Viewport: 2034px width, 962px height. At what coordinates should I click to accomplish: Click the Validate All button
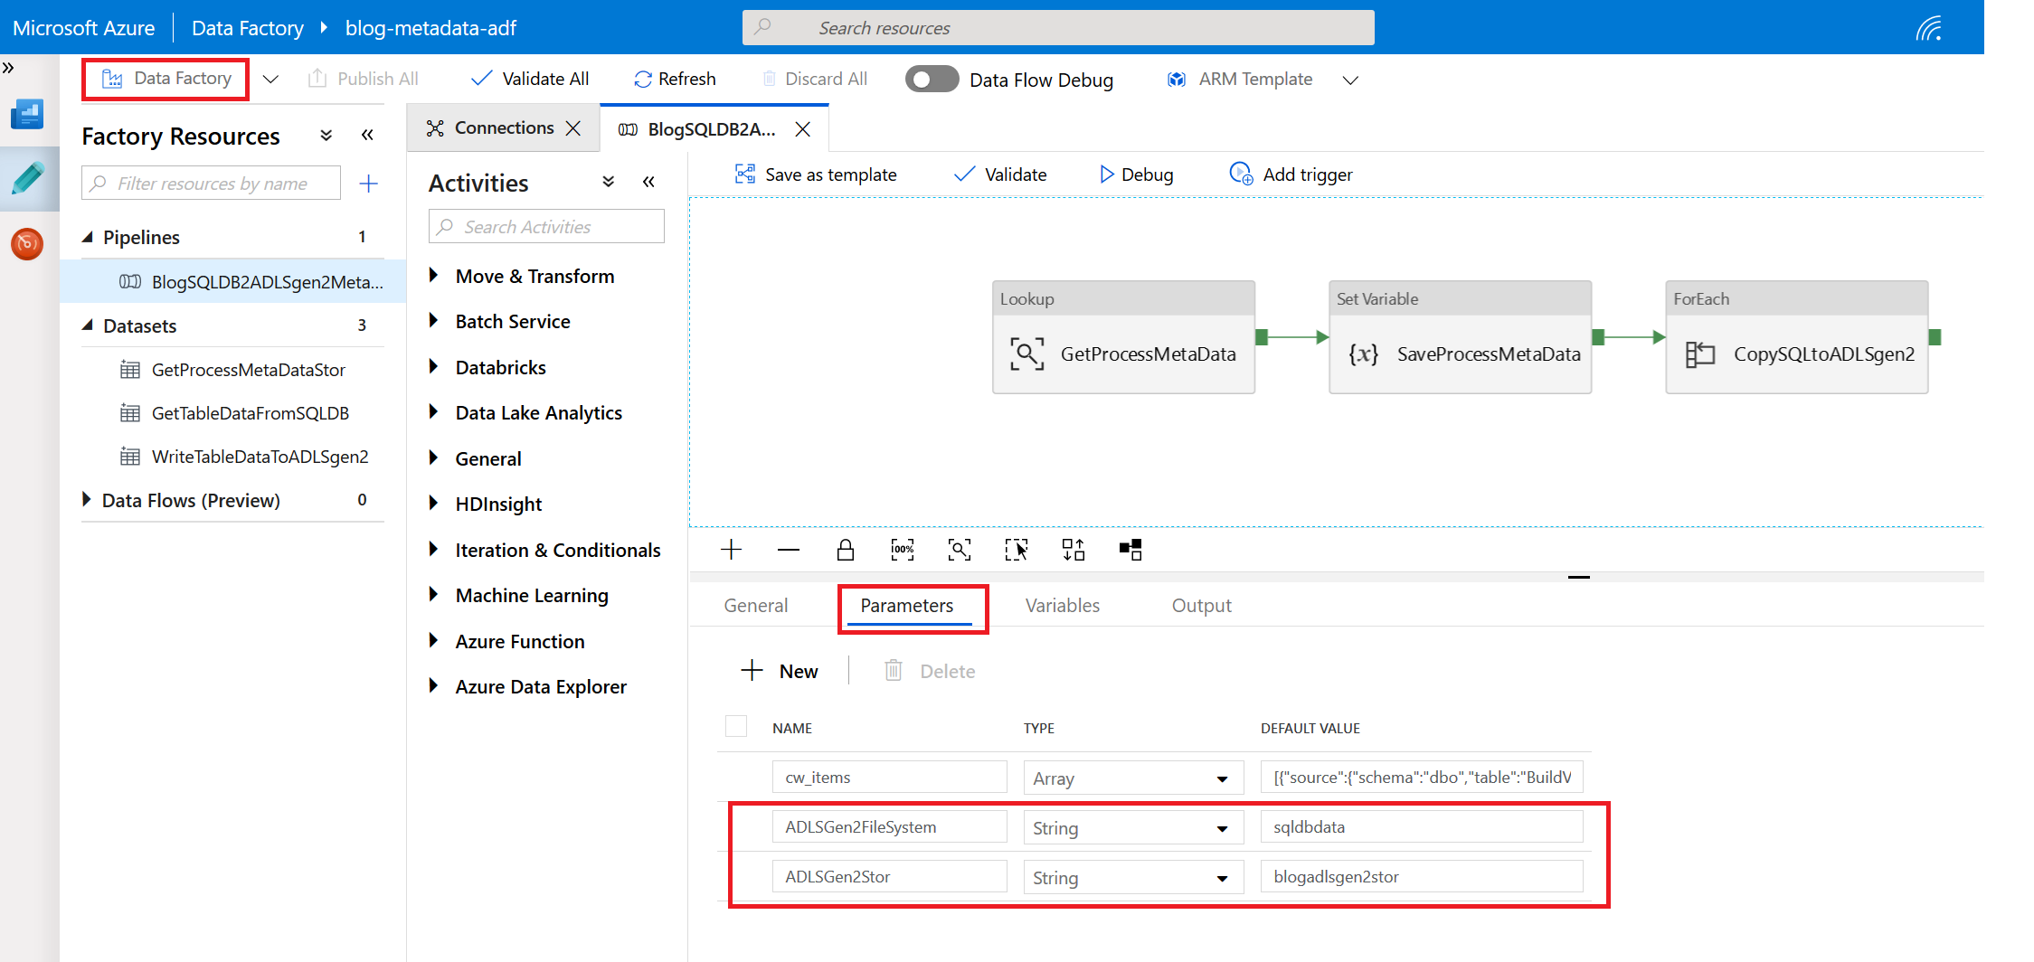coord(530,80)
